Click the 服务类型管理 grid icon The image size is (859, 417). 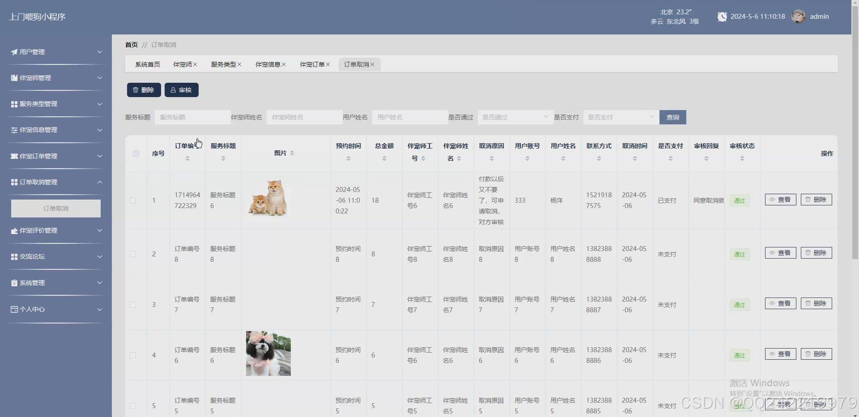pos(14,104)
